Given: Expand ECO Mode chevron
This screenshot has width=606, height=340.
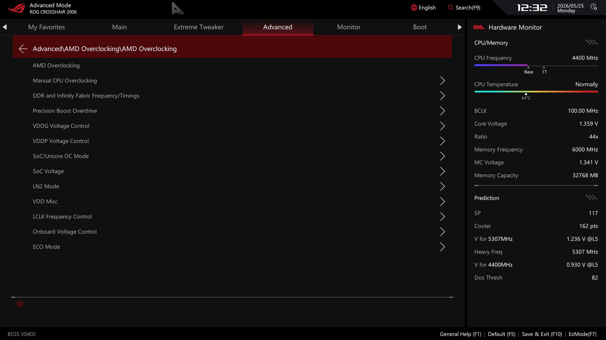Looking at the screenshot, I should click(443, 247).
